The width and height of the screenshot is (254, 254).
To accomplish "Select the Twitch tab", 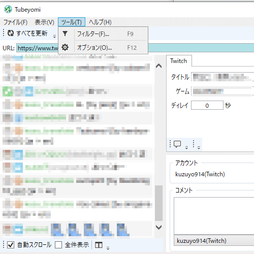I will (179, 61).
